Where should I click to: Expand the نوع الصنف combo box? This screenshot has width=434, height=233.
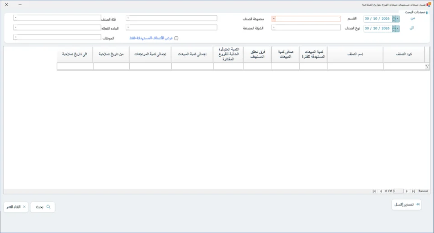pos(274,28)
